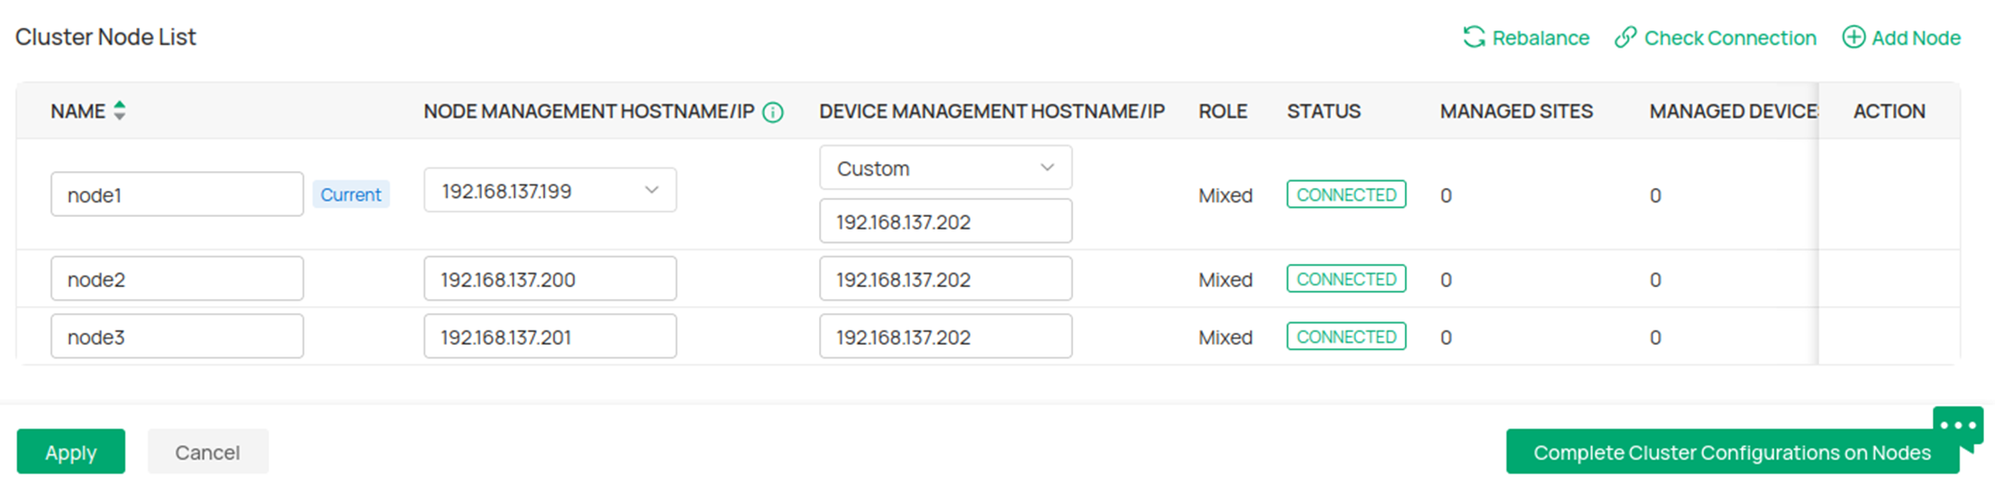Click the node2 name input field
Image resolution: width=1995 pixels, height=478 pixels.
pyautogui.click(x=177, y=279)
